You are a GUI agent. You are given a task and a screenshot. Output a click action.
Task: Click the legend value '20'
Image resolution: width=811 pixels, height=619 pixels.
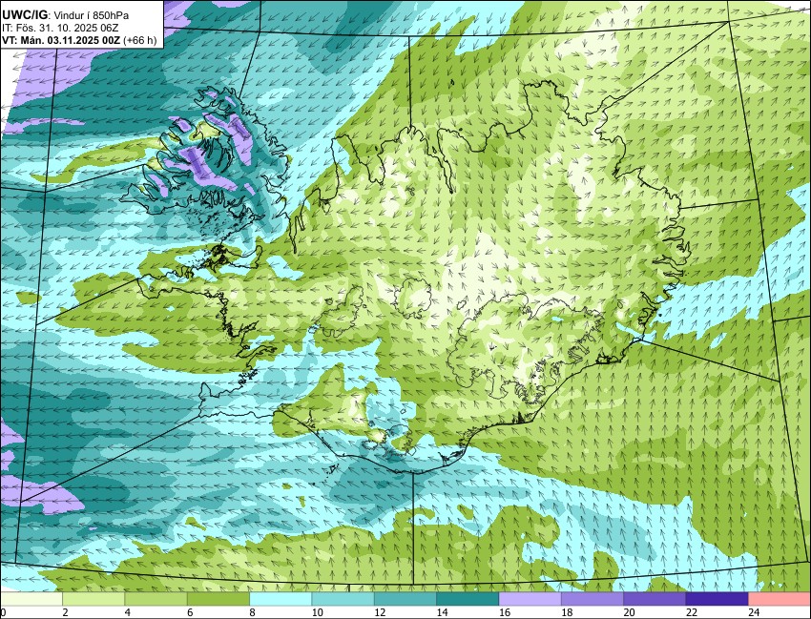click(630, 612)
